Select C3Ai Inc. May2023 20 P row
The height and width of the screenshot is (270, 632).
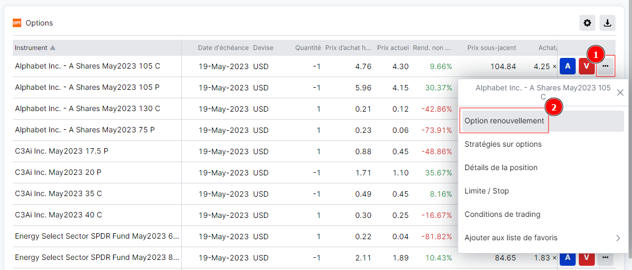[x=58, y=173]
